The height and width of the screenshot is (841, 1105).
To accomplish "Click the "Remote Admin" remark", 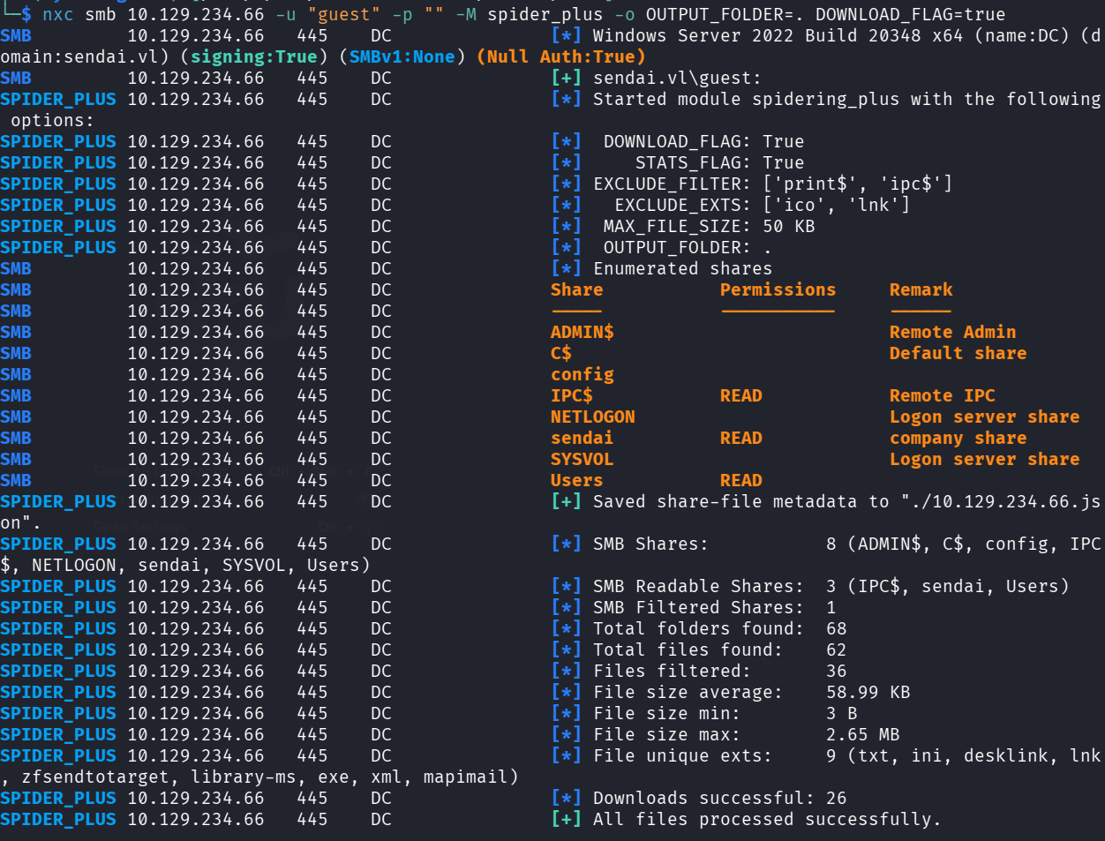I will pos(953,332).
